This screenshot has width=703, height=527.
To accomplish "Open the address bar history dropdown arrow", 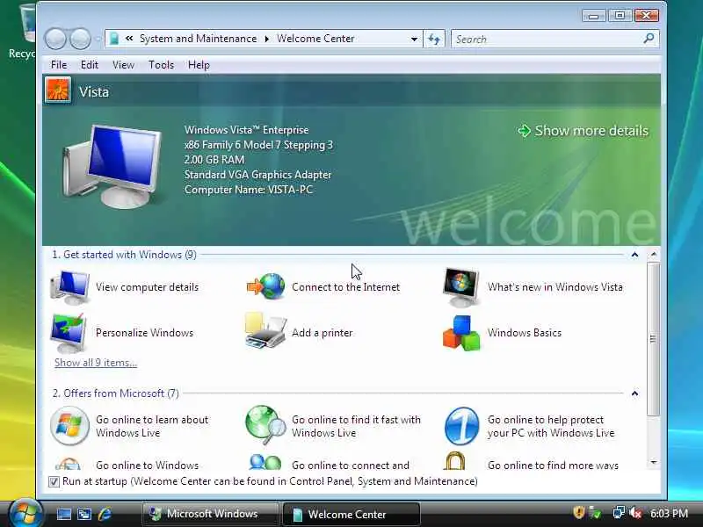I will coord(414,39).
